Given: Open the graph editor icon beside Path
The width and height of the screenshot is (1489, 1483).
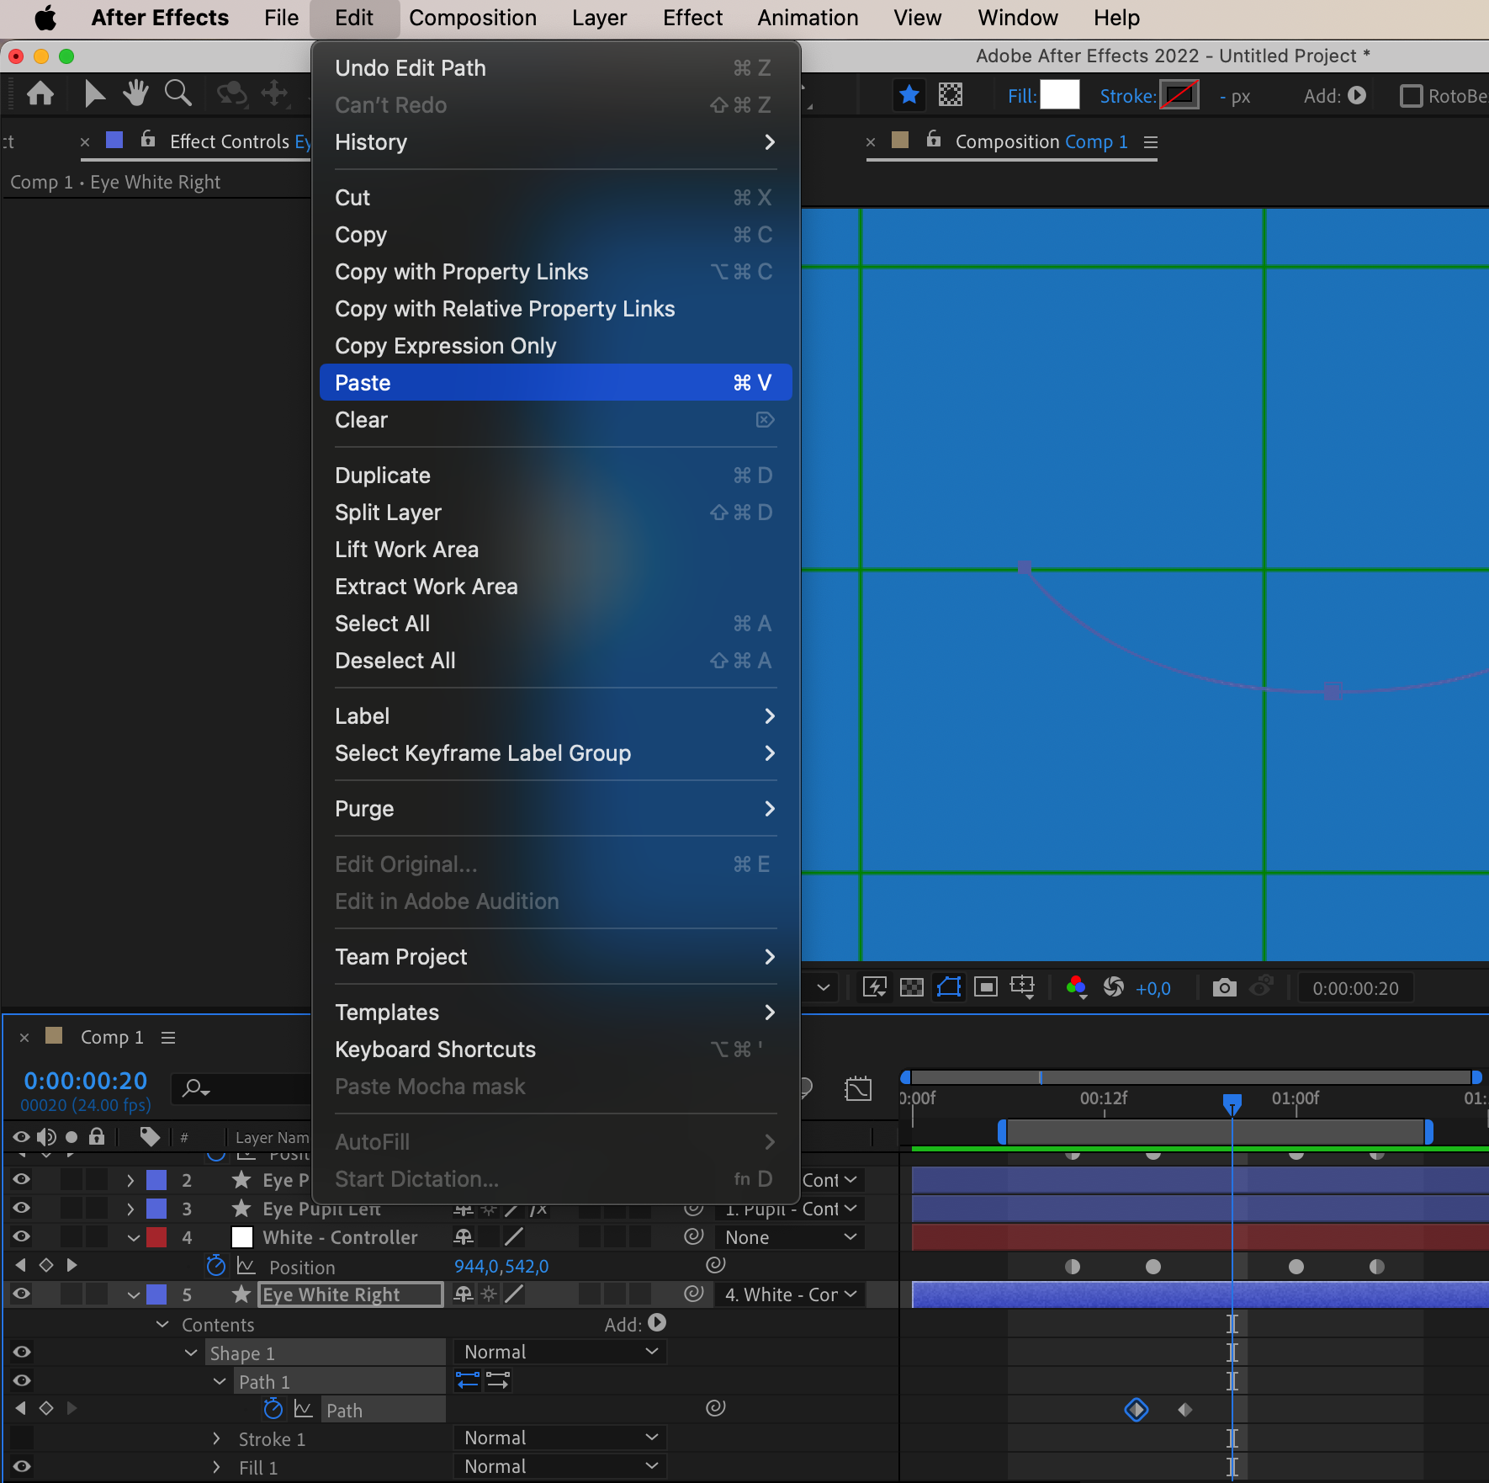Looking at the screenshot, I should 304,1409.
